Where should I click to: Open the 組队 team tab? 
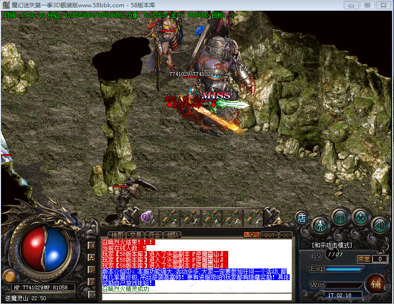pyautogui.click(x=173, y=235)
